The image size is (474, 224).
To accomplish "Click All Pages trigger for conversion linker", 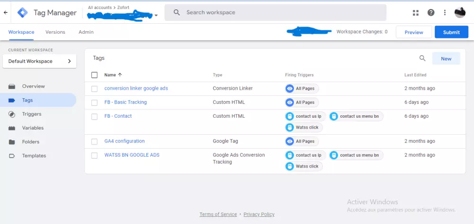I will click(x=301, y=89).
